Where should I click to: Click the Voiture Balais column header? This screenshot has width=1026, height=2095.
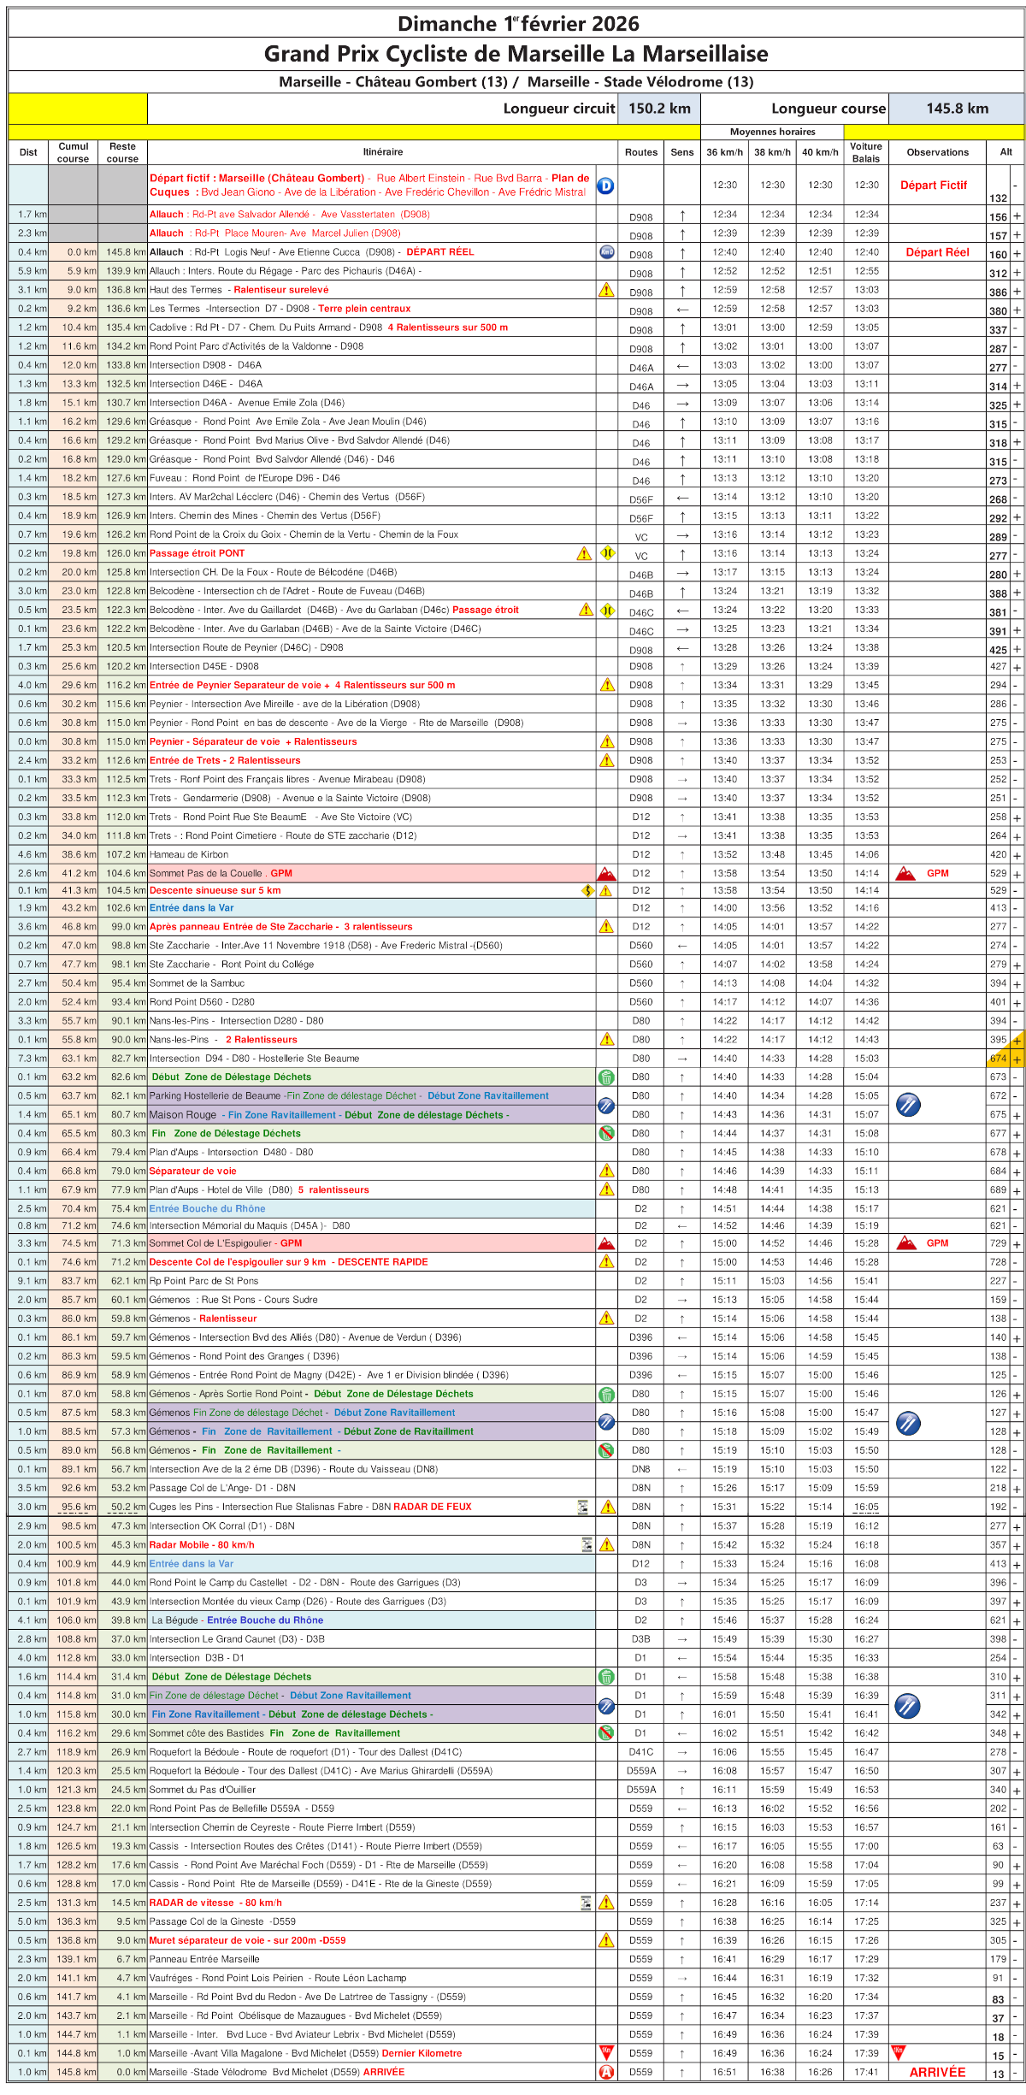tap(865, 152)
